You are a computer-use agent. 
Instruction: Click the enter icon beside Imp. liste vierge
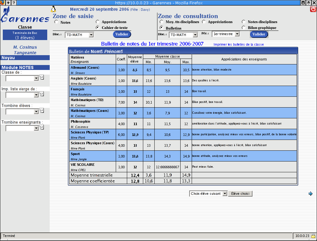pyautogui.click(x=42, y=94)
